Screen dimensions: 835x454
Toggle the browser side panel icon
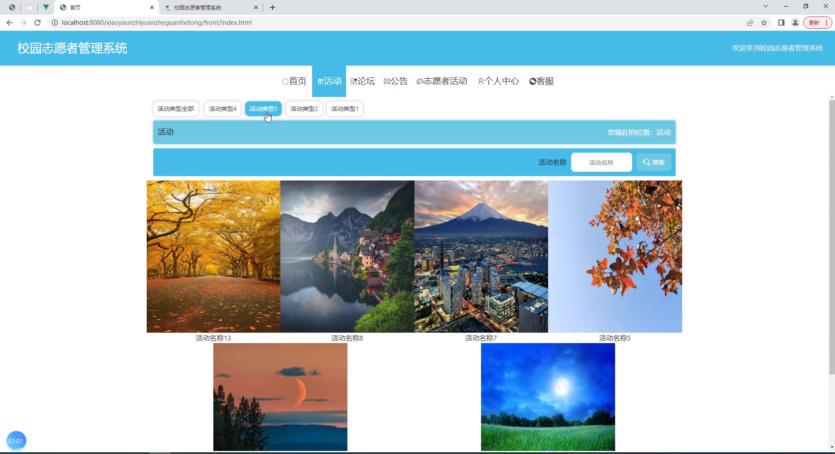781,23
